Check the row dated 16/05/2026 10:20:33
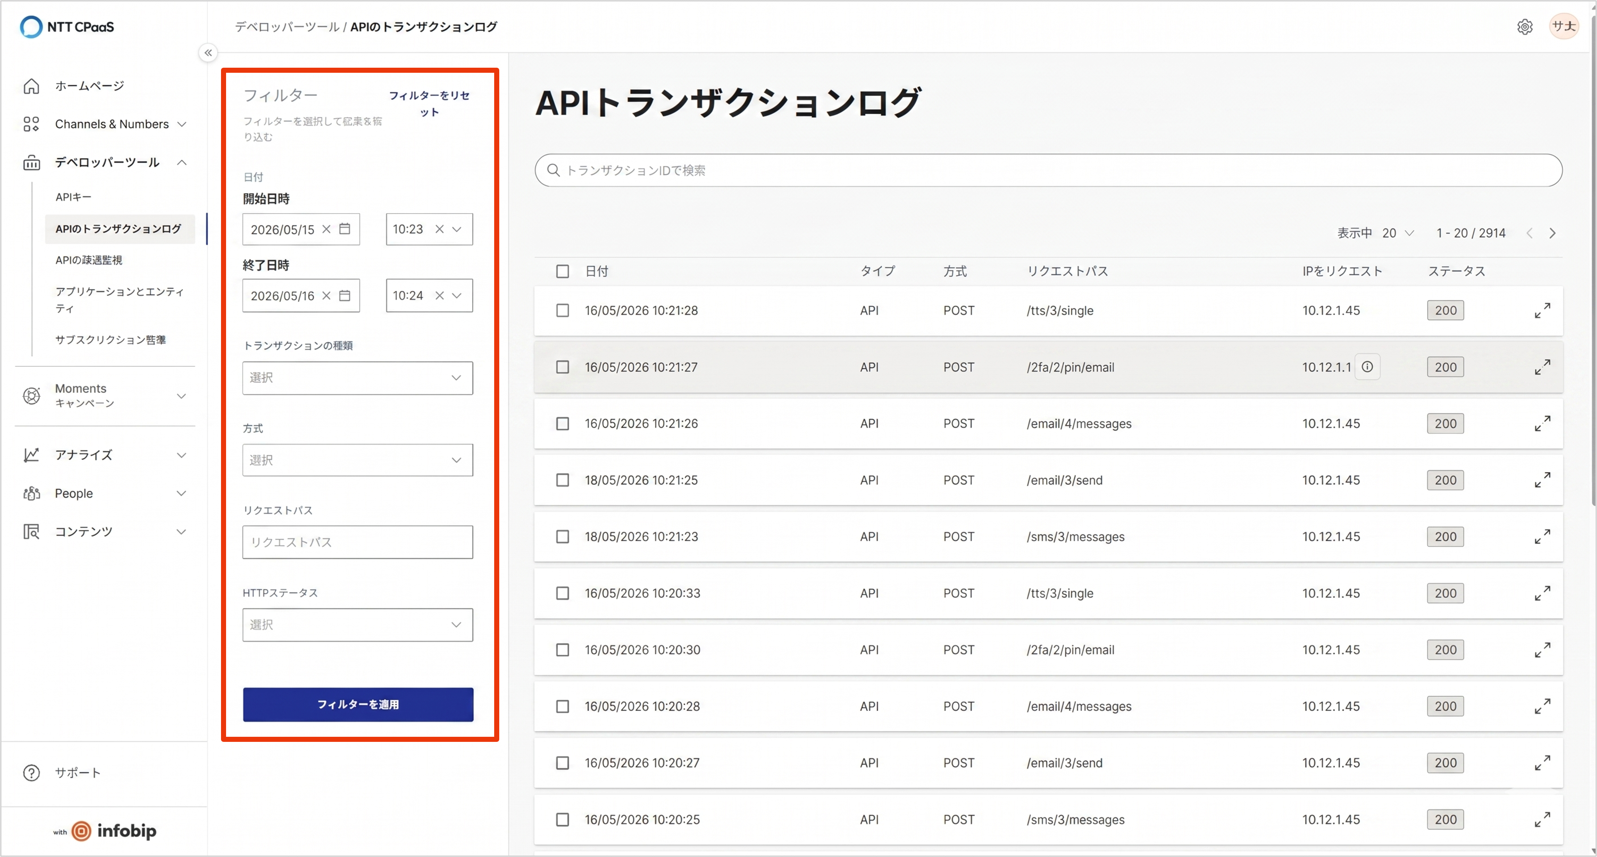Viewport: 1597px width, 857px height. coord(562,593)
